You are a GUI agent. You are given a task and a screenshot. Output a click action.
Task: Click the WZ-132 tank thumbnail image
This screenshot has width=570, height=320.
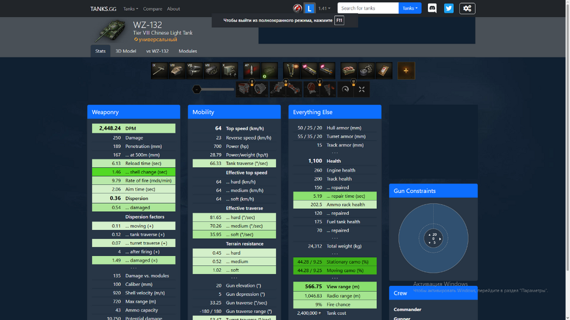pyautogui.click(x=111, y=31)
